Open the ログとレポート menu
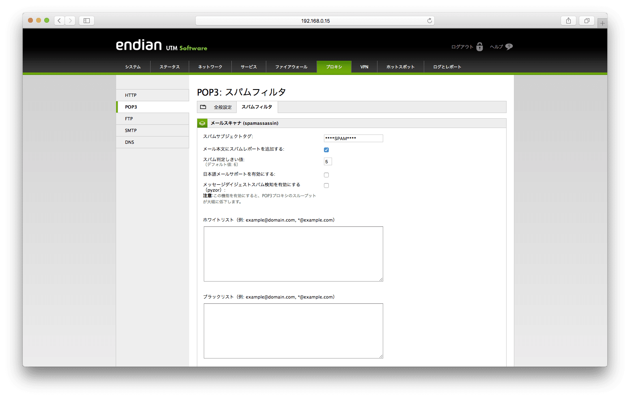Viewport: 630px width, 399px height. coord(447,67)
